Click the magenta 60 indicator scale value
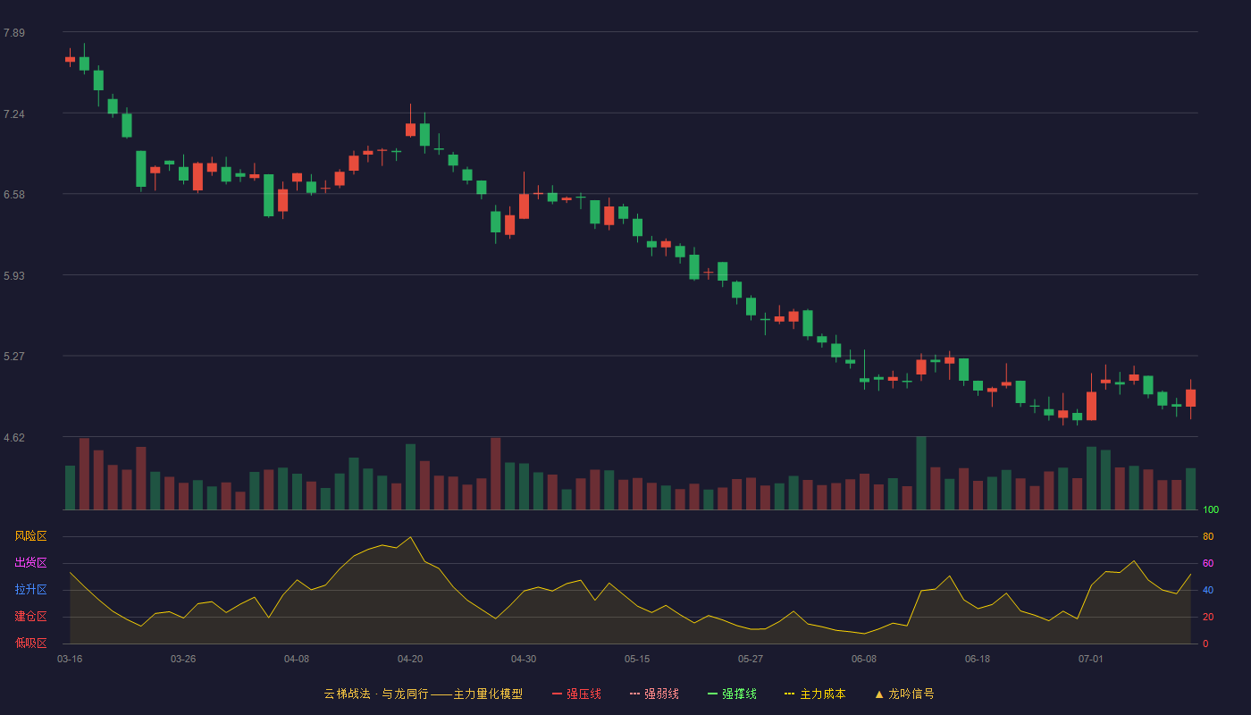The height and width of the screenshot is (715, 1251). (x=1208, y=563)
